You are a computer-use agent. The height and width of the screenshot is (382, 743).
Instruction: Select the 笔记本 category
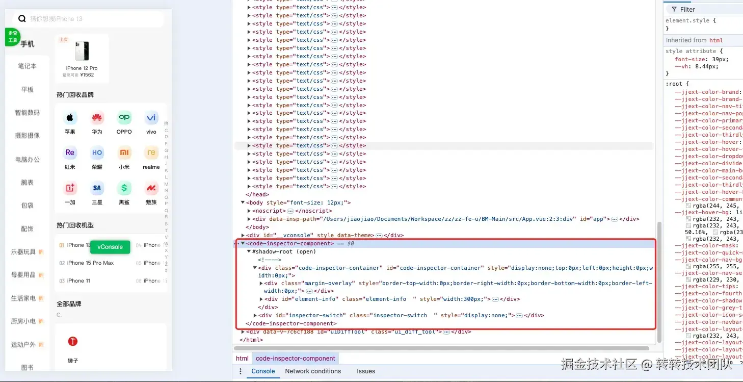28,66
